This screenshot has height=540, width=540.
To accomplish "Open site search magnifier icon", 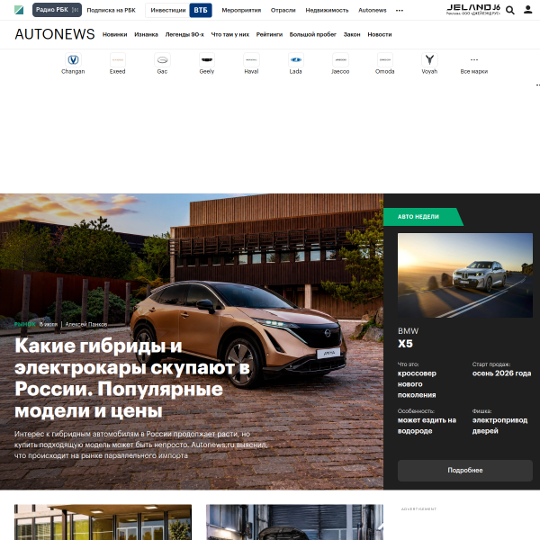I will click(510, 10).
